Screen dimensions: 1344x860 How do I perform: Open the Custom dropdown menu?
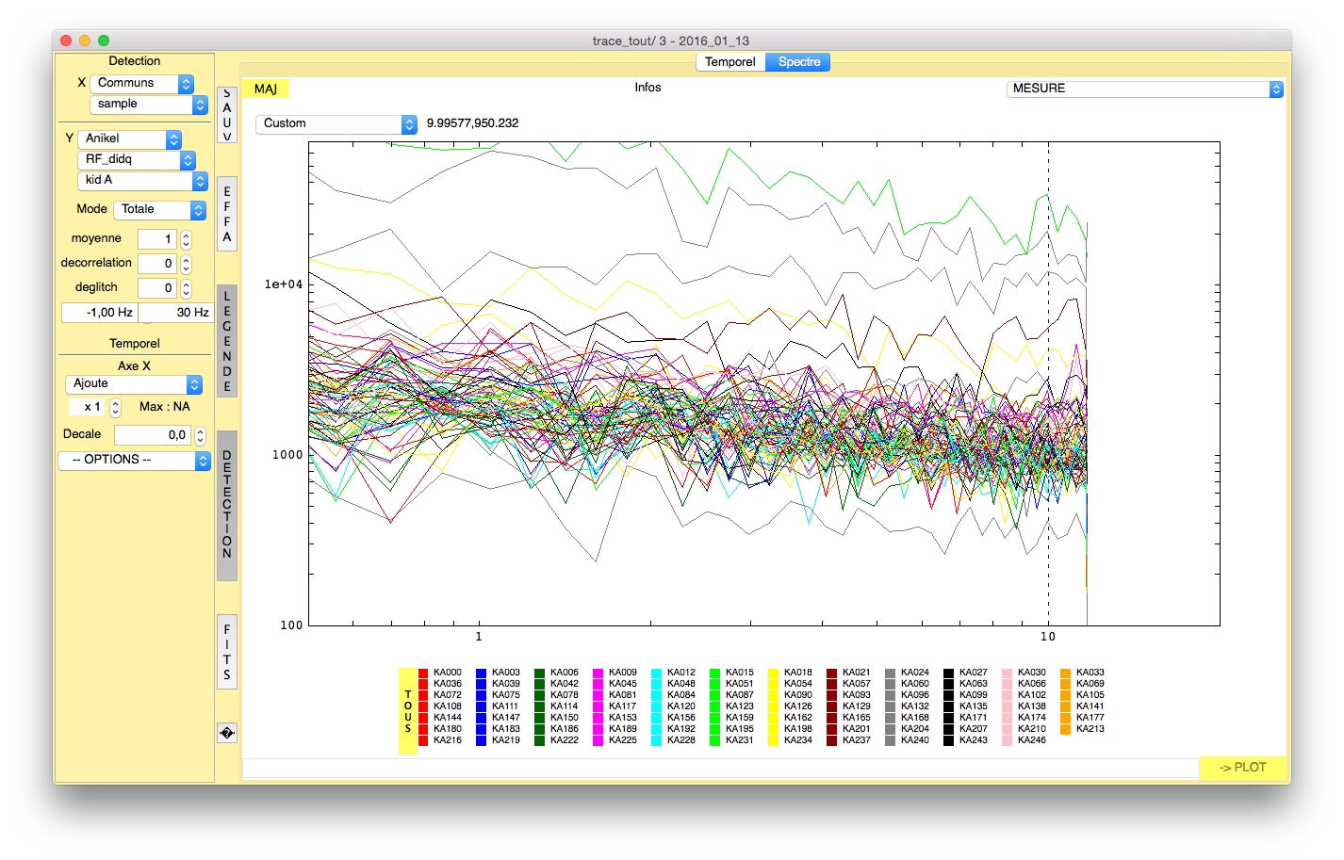(336, 123)
